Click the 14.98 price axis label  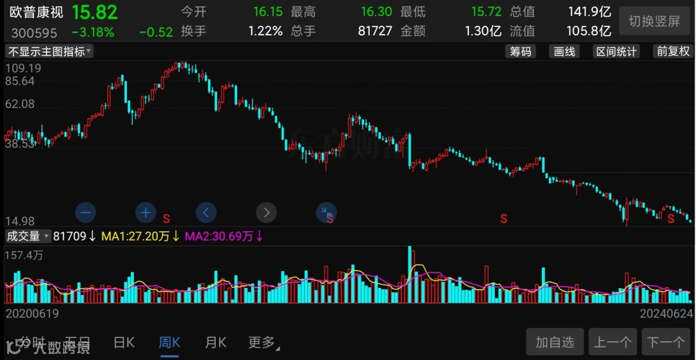[20, 221]
